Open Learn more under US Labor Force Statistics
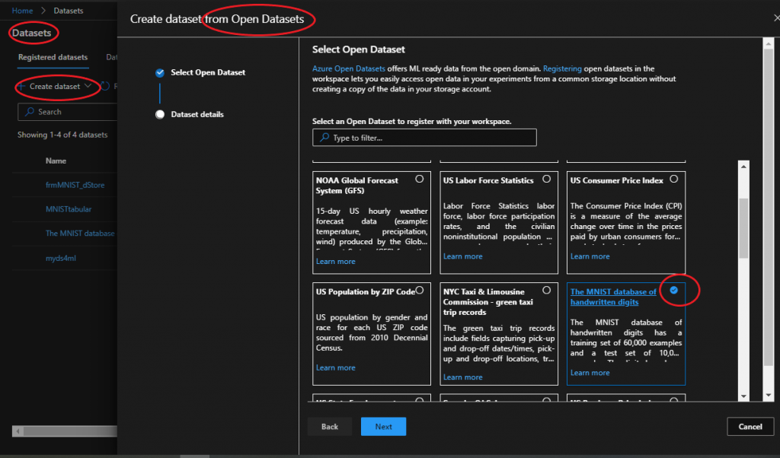This screenshot has height=458, width=780. (462, 256)
